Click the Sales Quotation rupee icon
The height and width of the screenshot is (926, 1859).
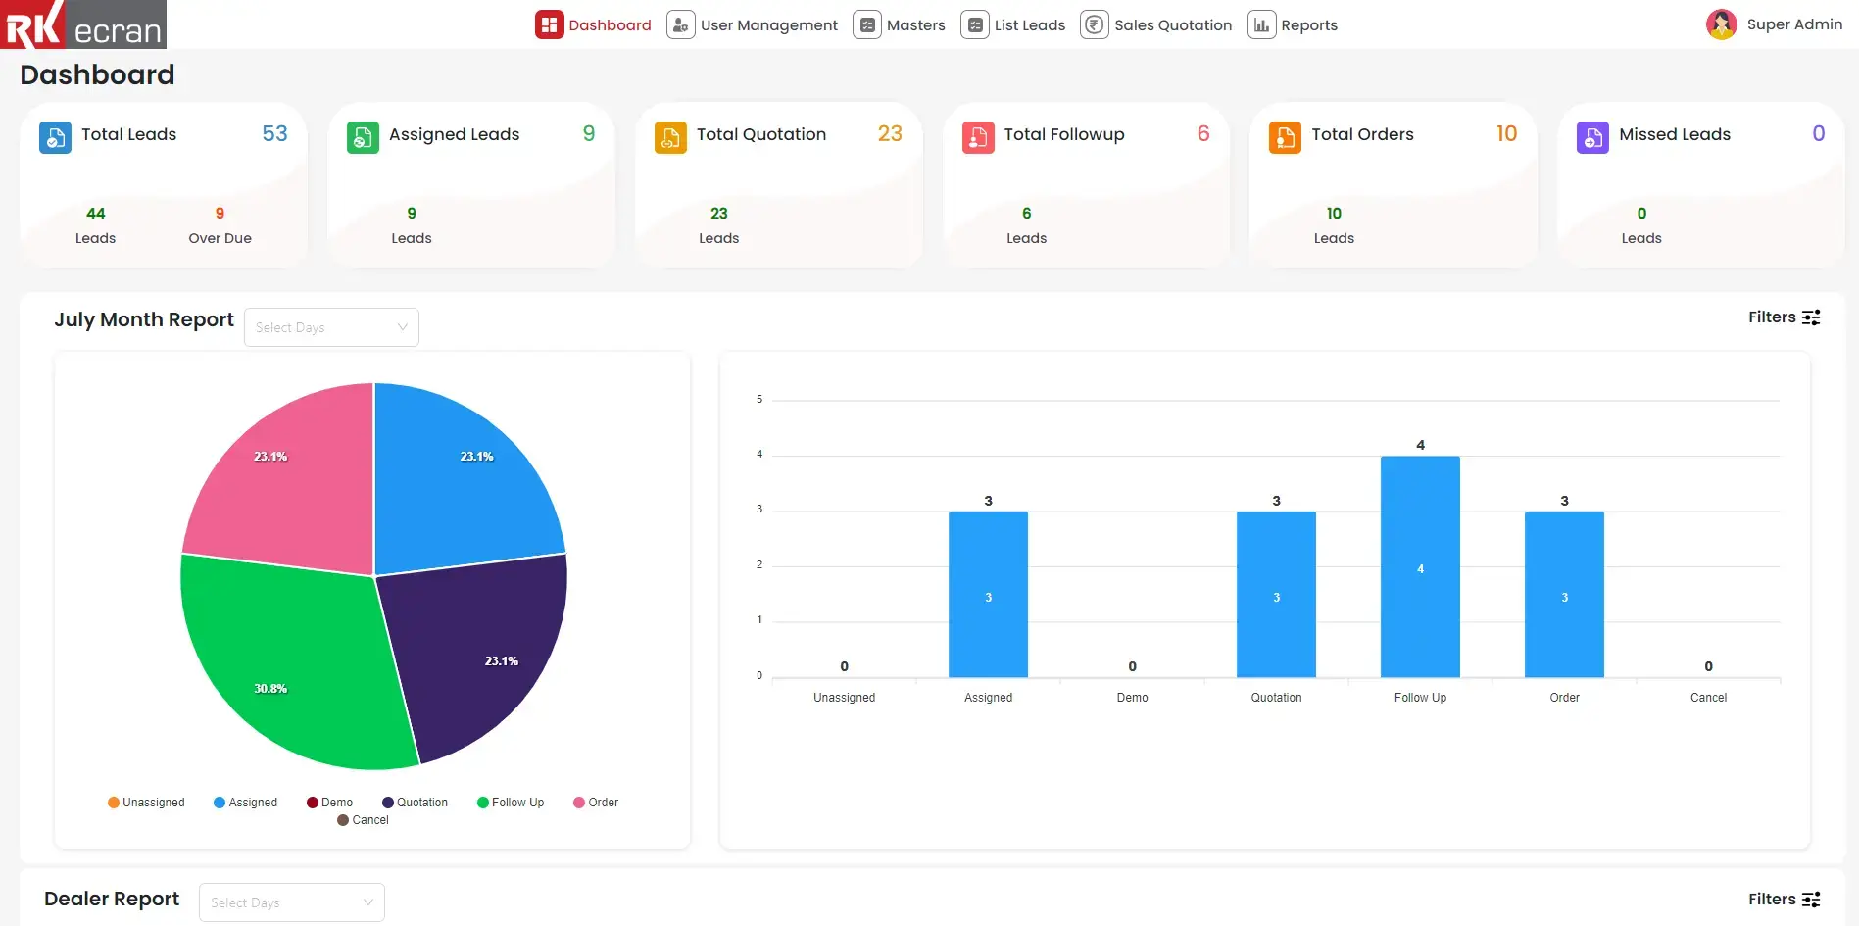[x=1095, y=24]
